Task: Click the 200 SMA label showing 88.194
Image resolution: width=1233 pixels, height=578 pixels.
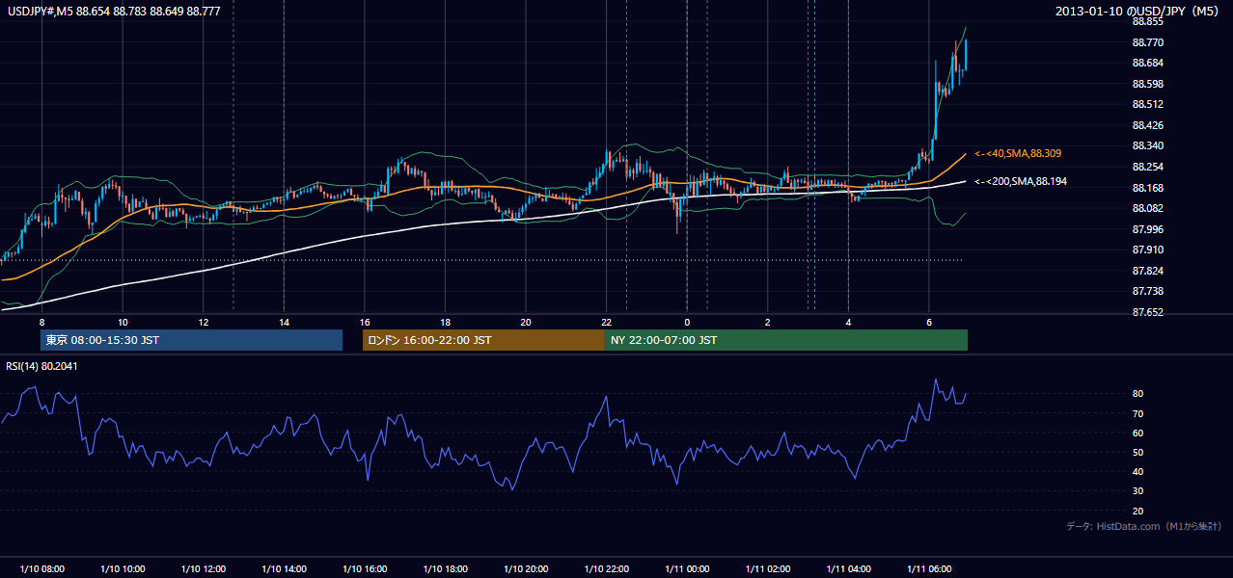Action: pyautogui.click(x=1021, y=181)
